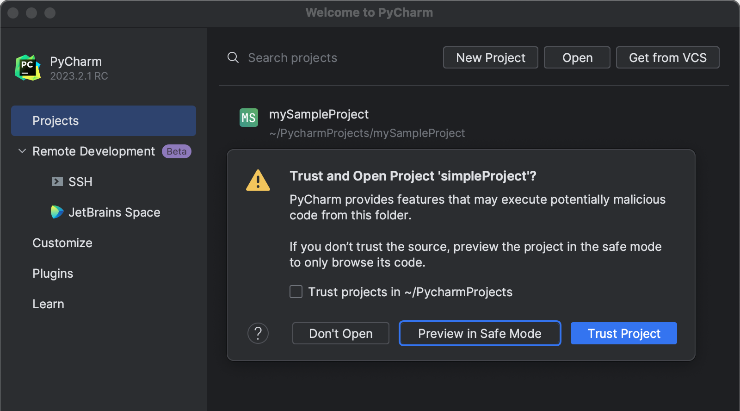Go to the Plugins section
The image size is (740, 411).
tap(53, 274)
